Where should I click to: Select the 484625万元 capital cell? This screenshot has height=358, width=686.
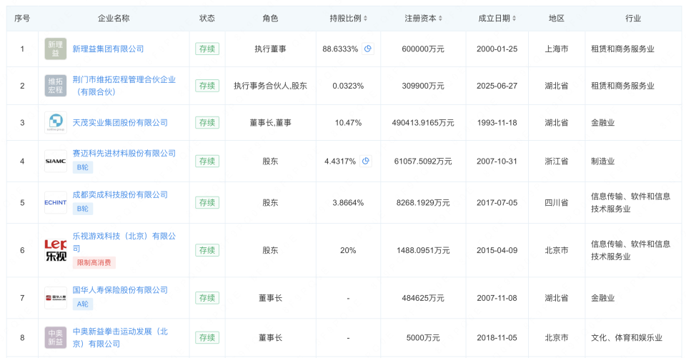pyautogui.click(x=423, y=298)
